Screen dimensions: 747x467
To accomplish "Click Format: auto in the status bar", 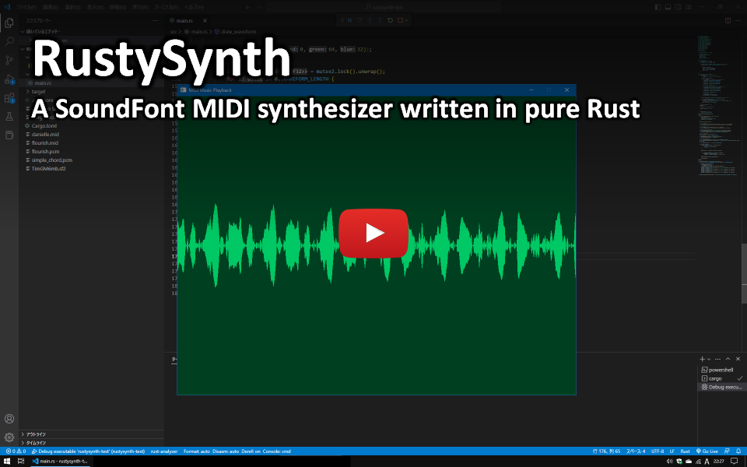I will (197, 451).
